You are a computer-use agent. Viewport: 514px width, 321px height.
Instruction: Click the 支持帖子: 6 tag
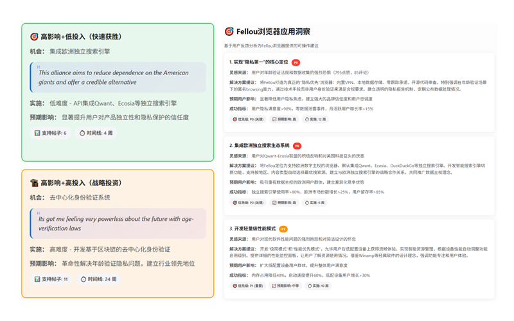coord(51,133)
